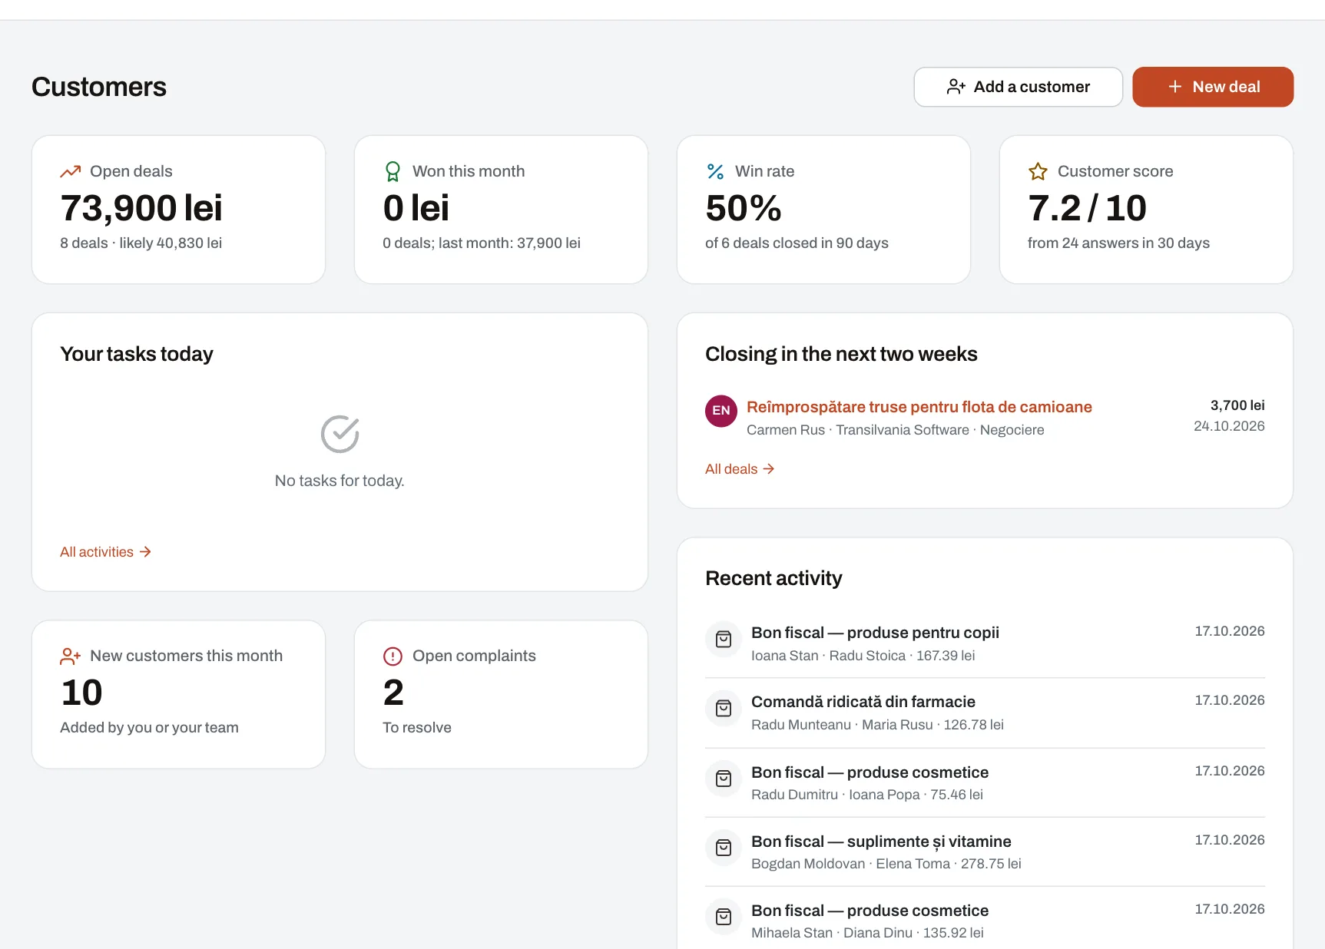Click the 8 deals · likely 40,830 lei subtitle

pyautogui.click(x=141, y=243)
